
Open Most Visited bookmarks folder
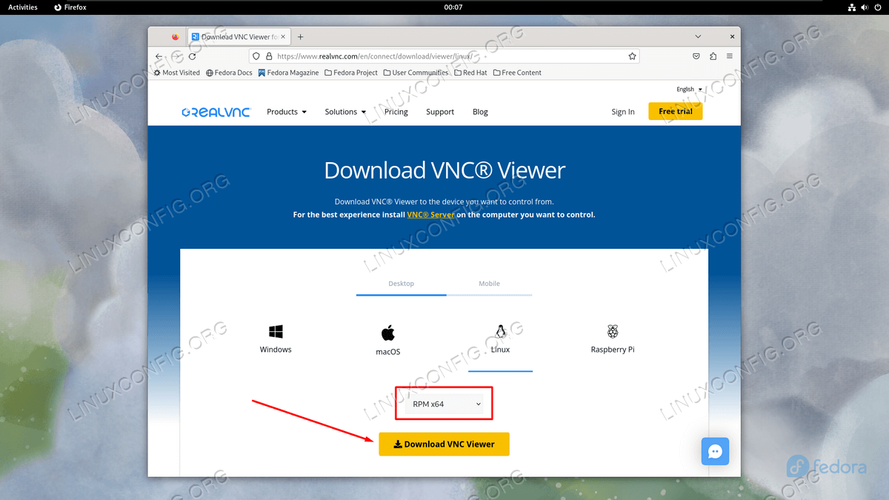click(176, 73)
